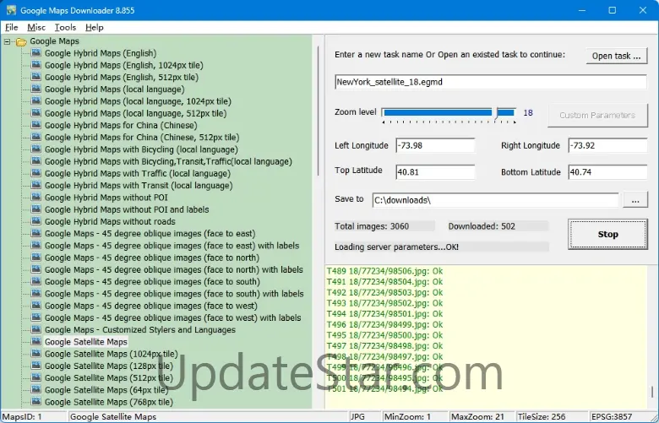Click the Save to path field
Image resolution: width=659 pixels, height=423 pixels.
tap(495, 200)
